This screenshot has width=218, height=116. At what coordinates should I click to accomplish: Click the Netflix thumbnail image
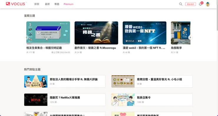(36, 100)
